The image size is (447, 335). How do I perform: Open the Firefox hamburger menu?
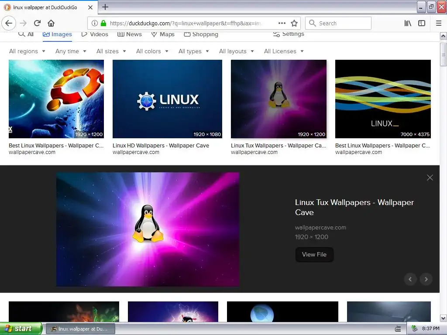pos(439,23)
